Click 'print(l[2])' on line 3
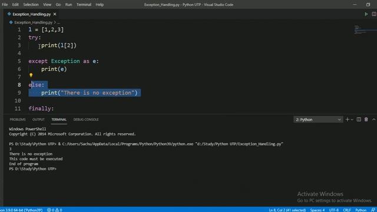This screenshot has height=212, width=377. coord(59,45)
